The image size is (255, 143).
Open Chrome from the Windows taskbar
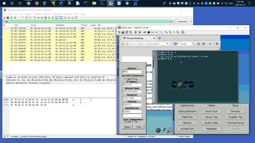pyautogui.click(x=28, y=3)
